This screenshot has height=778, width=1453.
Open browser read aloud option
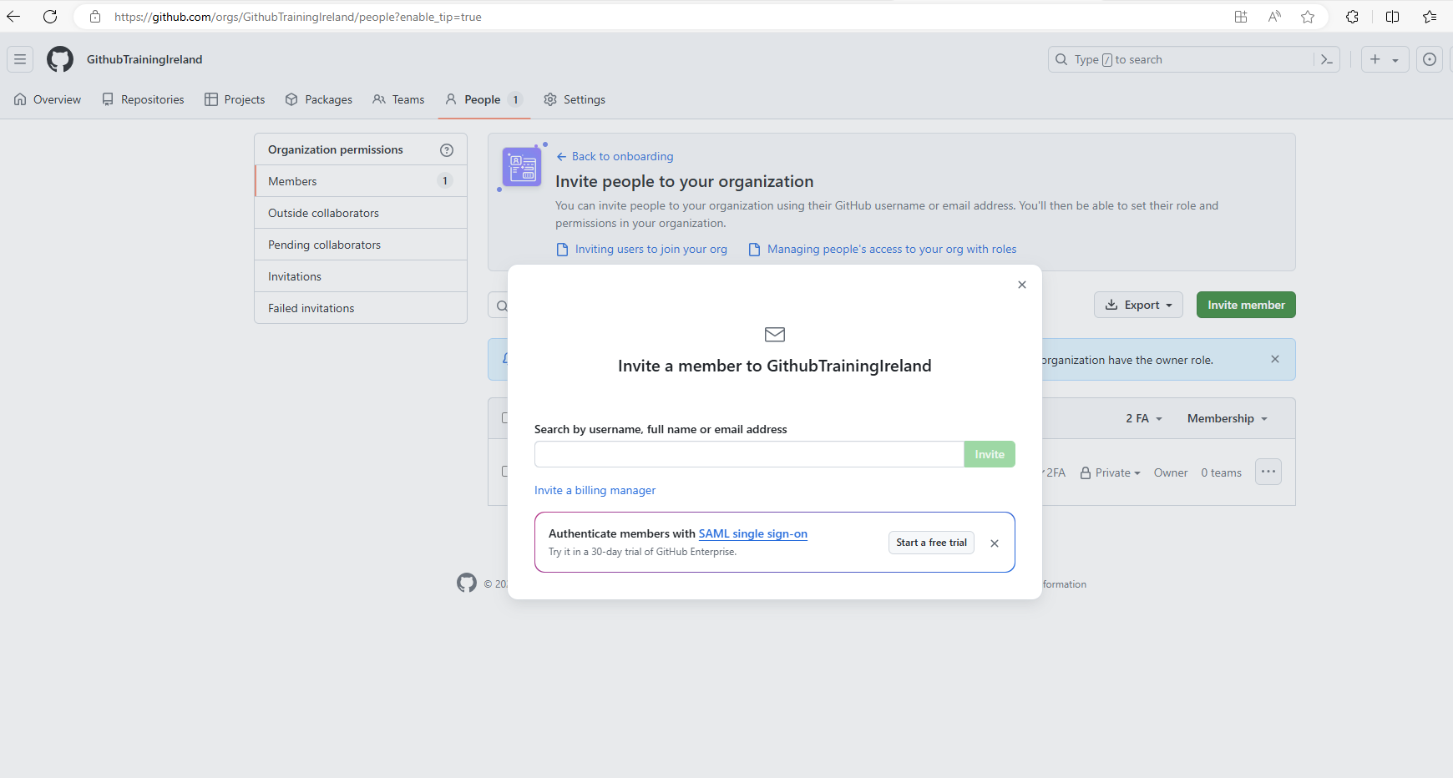(1274, 17)
